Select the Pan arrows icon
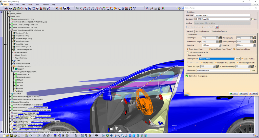Viewport: 259px width, 138px height. 111,136
